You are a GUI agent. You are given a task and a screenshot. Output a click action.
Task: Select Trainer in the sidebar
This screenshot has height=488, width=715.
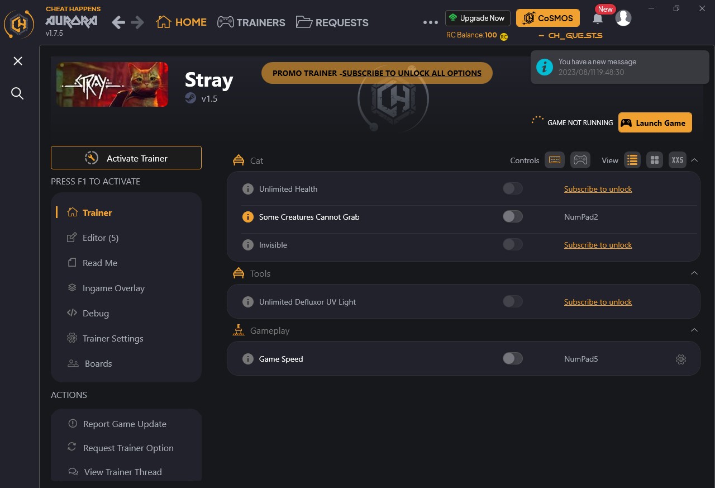[x=89, y=212]
